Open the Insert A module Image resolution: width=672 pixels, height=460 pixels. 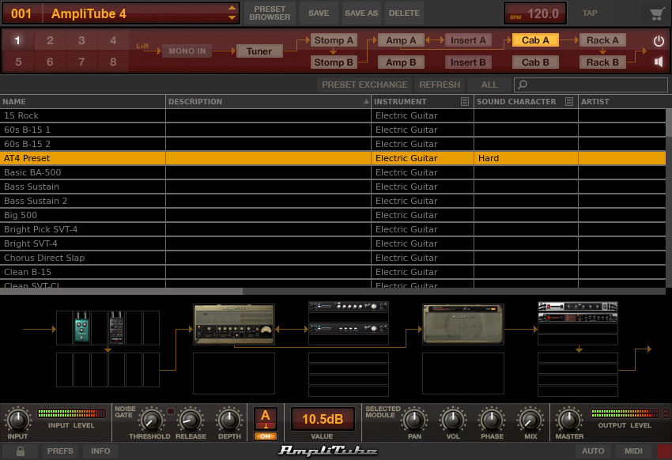coord(468,40)
